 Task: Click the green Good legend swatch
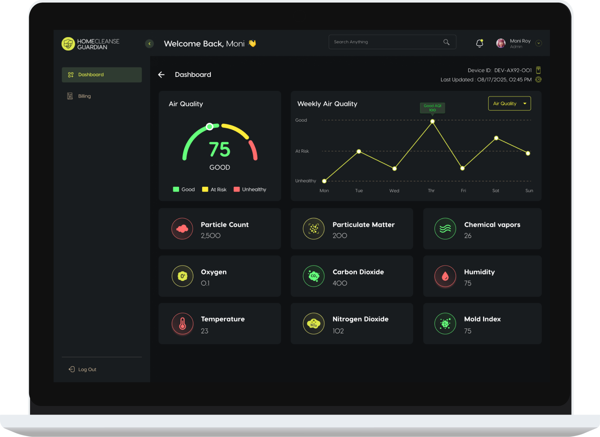(176, 189)
